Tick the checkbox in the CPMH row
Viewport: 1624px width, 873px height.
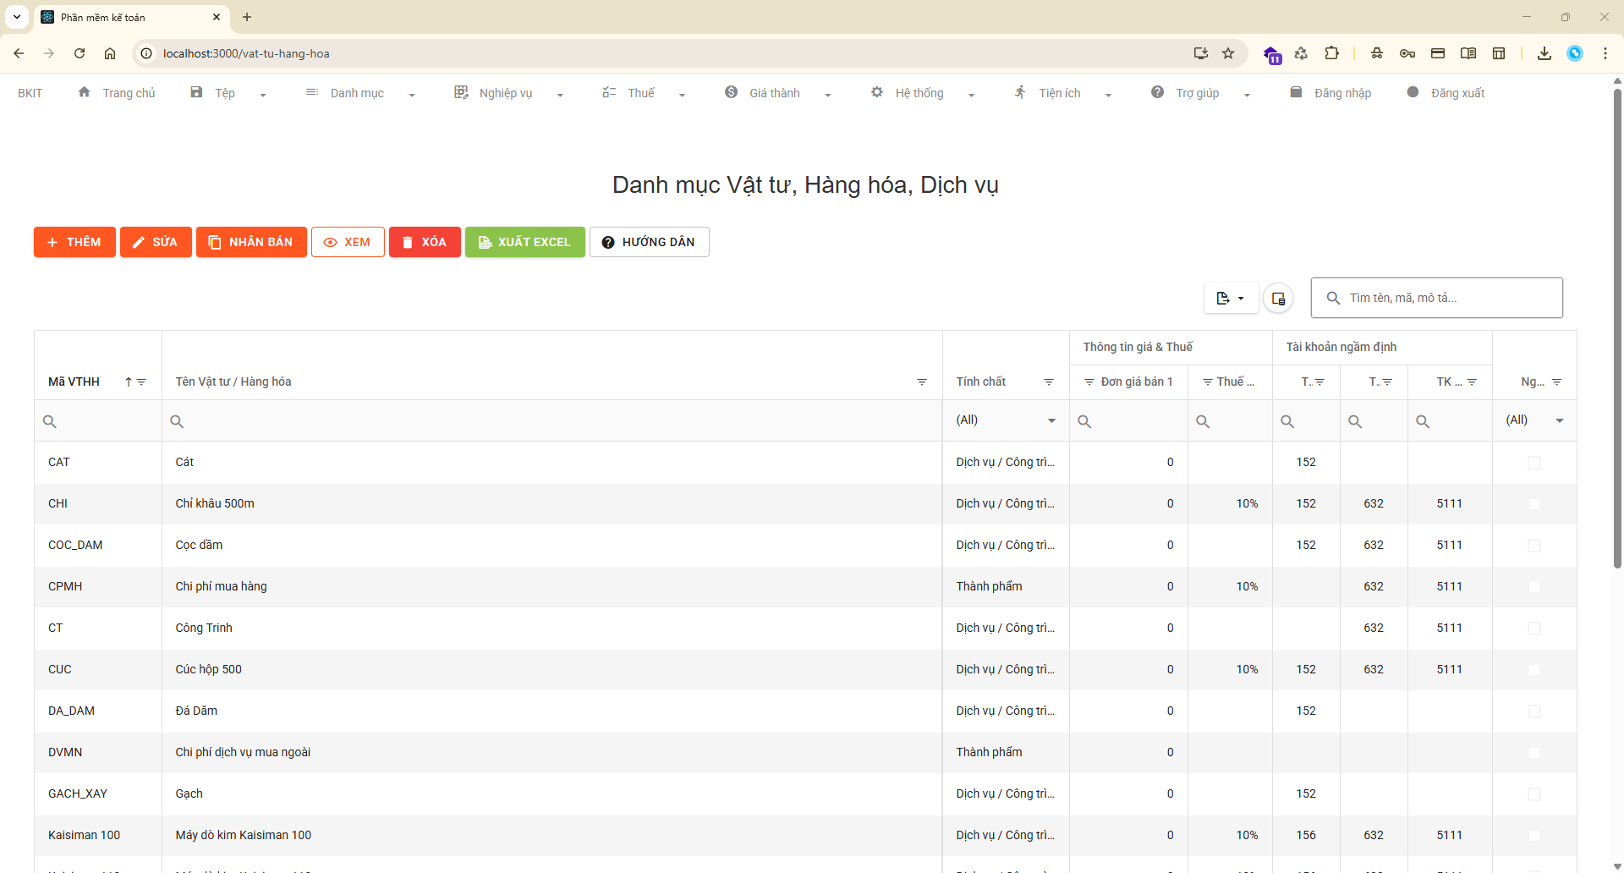tap(1534, 587)
